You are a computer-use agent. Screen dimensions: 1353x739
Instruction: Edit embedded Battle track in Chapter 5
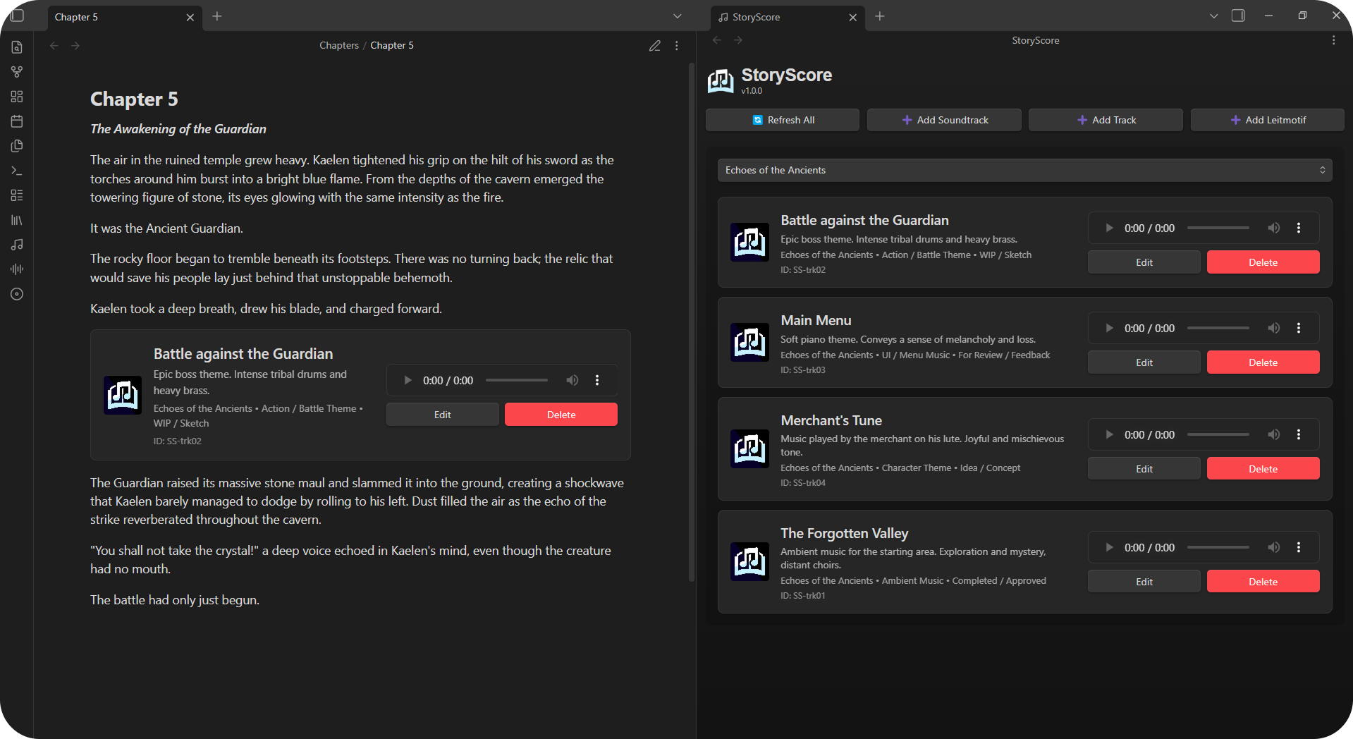pyautogui.click(x=442, y=415)
